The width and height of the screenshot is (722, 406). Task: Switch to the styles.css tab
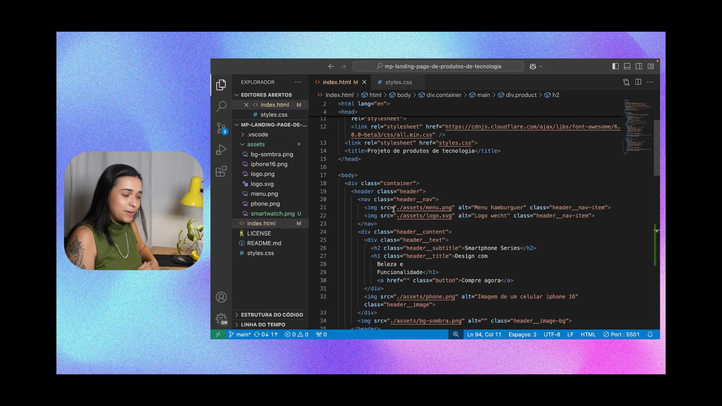[398, 82]
